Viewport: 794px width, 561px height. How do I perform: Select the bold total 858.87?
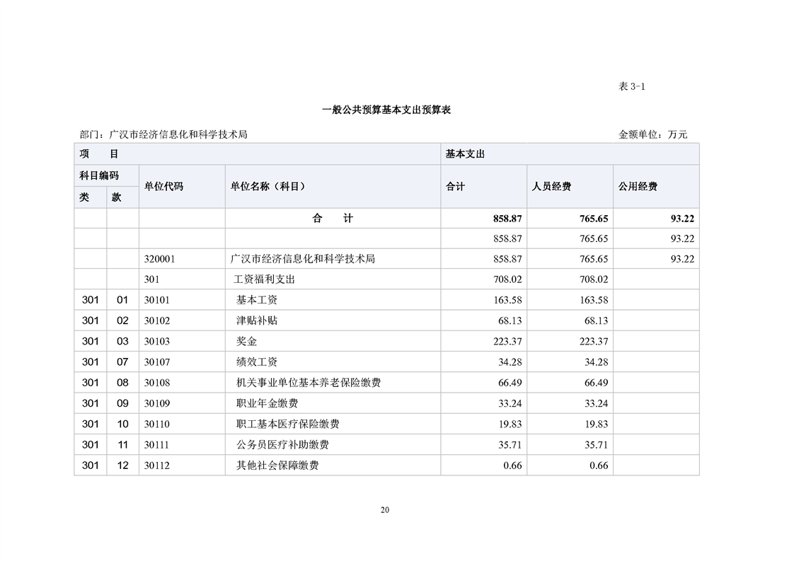click(x=507, y=219)
